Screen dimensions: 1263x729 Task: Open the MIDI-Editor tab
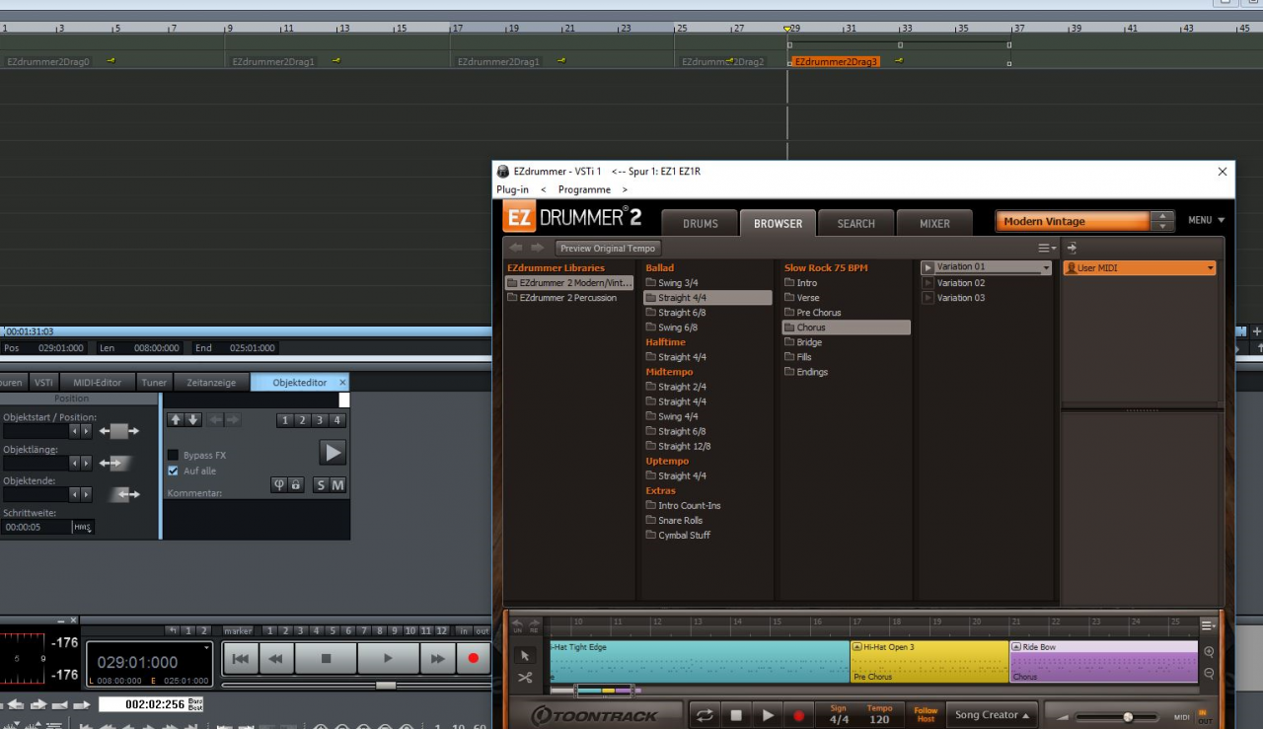(97, 383)
